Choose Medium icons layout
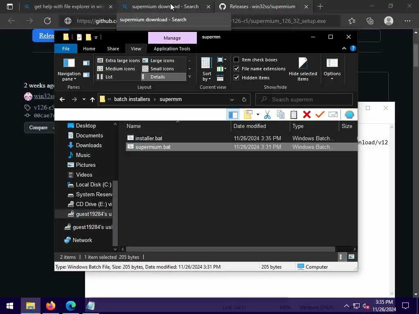The height and width of the screenshot is (314, 419). [x=116, y=69]
